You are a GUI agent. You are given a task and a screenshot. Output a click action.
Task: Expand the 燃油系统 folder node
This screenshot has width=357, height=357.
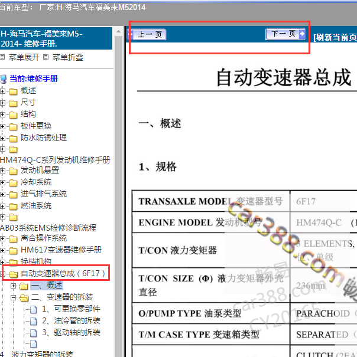point(2,207)
